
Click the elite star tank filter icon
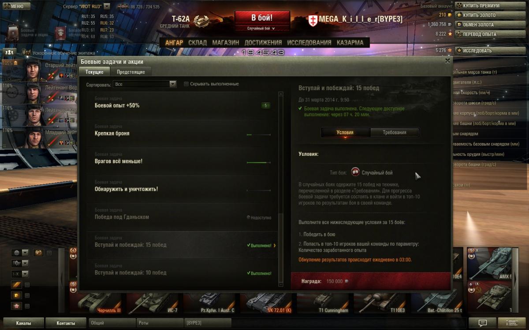point(16,306)
